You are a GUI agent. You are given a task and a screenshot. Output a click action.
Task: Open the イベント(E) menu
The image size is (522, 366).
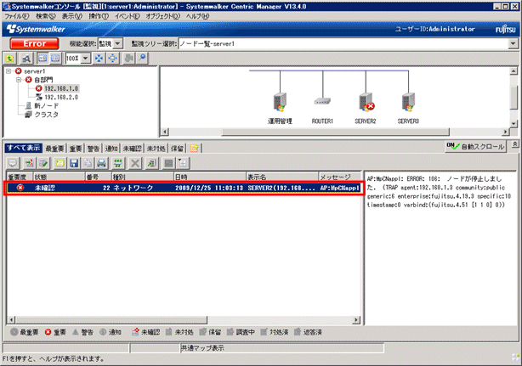click(x=128, y=16)
